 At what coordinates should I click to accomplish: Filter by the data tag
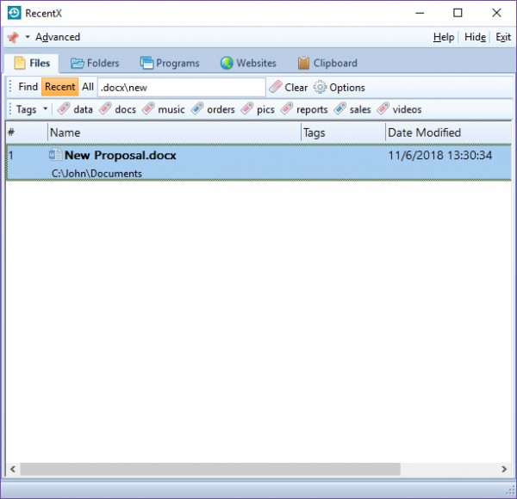(75, 109)
